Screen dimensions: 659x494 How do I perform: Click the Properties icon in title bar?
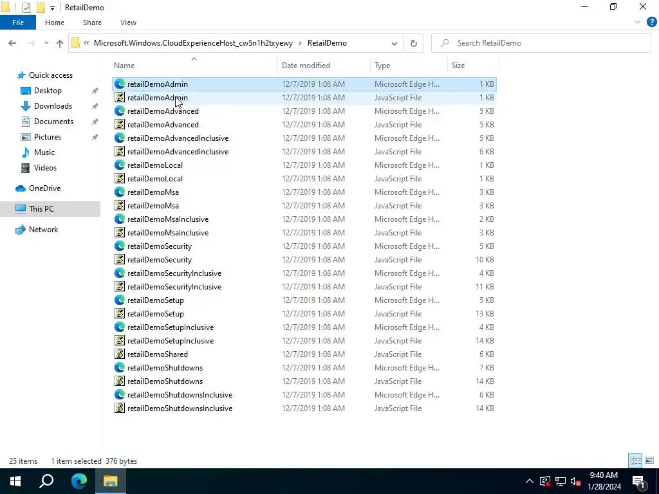tap(26, 8)
